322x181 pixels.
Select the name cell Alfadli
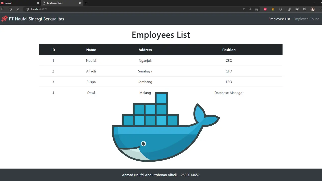91,71
